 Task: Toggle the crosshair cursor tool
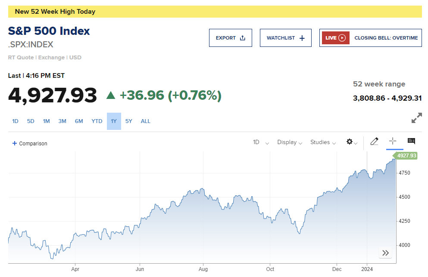pos(393,141)
